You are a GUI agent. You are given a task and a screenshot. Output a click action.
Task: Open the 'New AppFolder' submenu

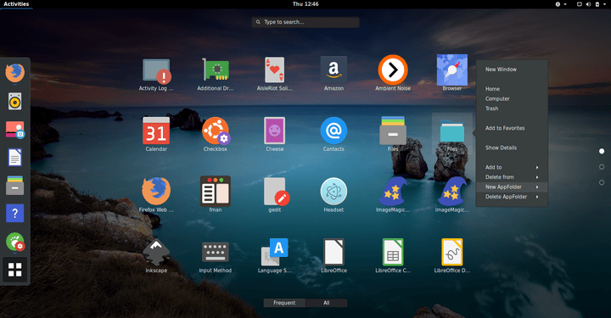512,187
